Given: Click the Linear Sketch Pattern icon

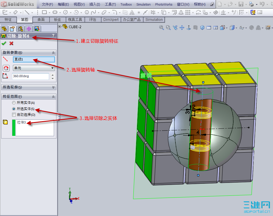Looking at the screenshot, I should (188, 12).
